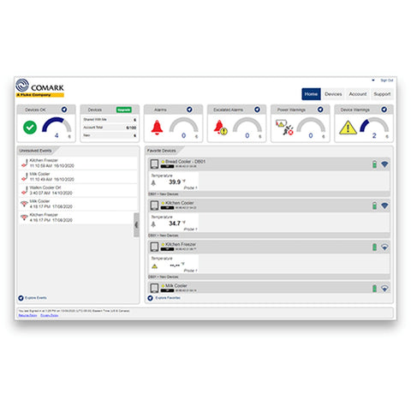
Task: Click the green Upgrade button
Action: (124, 110)
